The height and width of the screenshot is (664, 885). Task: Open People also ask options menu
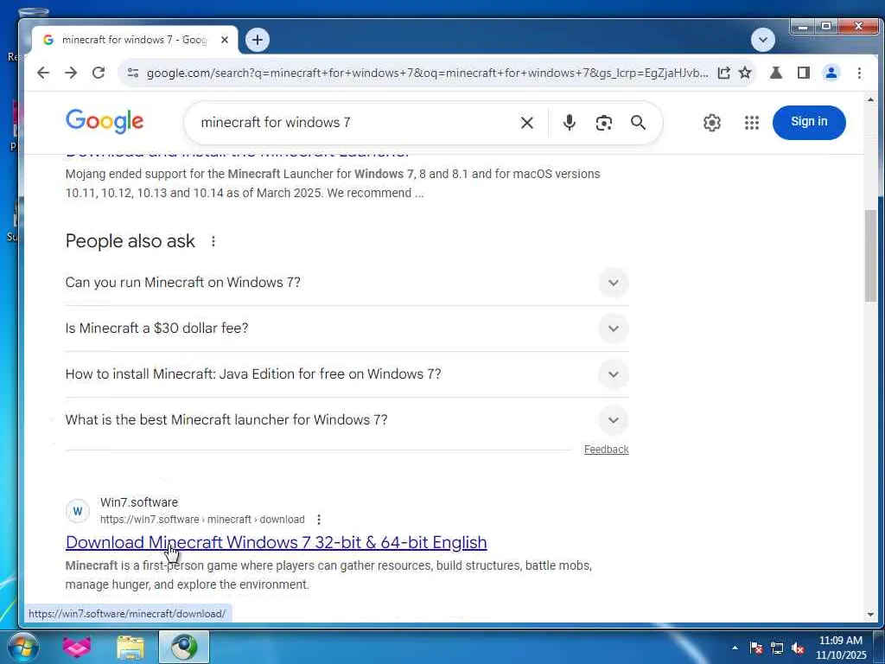(213, 241)
